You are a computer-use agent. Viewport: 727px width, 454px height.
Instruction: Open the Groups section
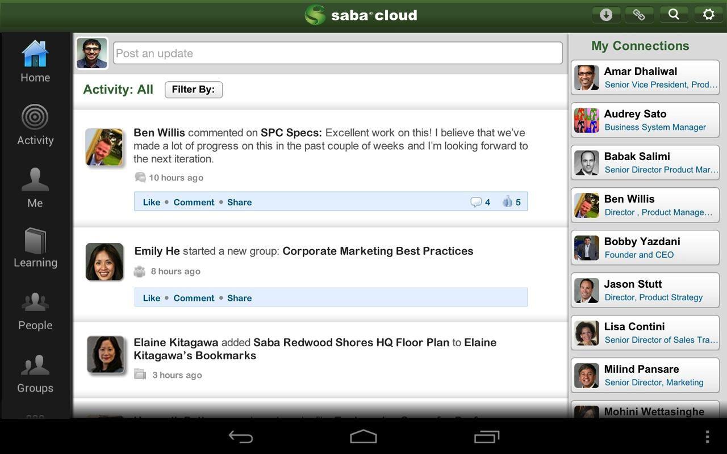pyautogui.click(x=35, y=374)
